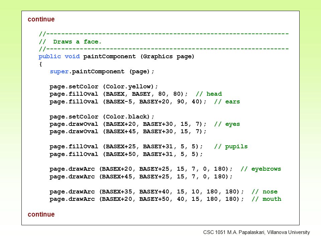Screen dimensions: 321x241
Task: Click the second dashed comment separator line
Action: tap(164, 49)
